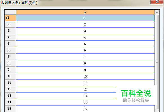Click column A cell containing 5

point(85,44)
